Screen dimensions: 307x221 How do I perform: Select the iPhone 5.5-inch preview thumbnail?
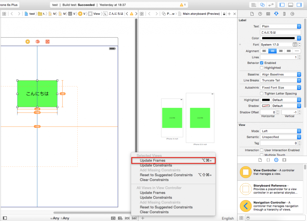pos(200,118)
